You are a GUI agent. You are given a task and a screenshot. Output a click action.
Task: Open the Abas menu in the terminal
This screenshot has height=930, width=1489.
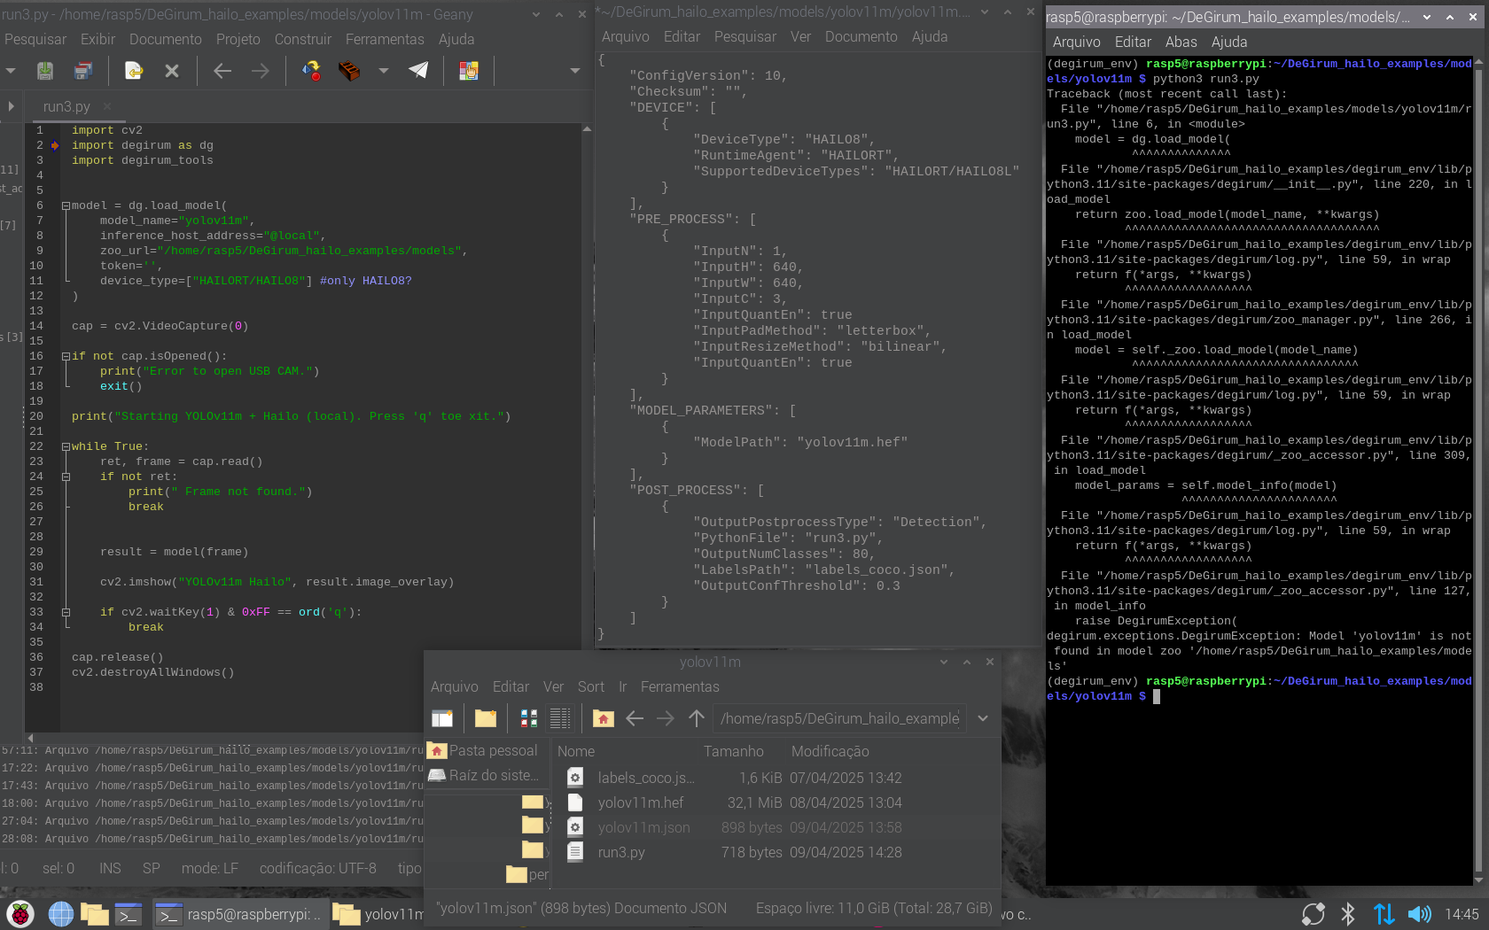[1181, 42]
